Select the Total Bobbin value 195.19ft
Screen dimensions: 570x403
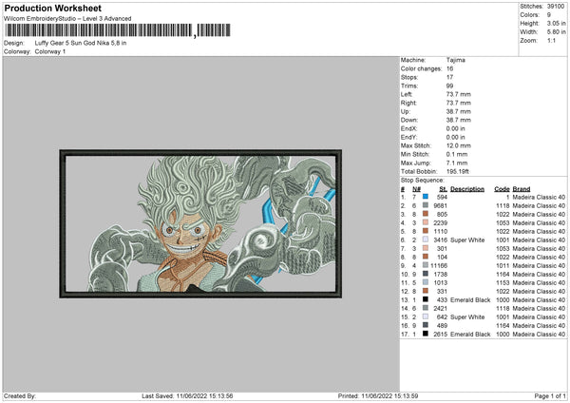point(458,171)
